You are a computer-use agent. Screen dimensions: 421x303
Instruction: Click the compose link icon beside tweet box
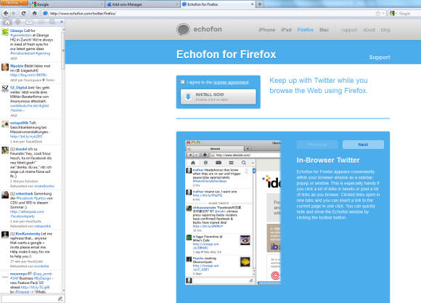[60, 299]
